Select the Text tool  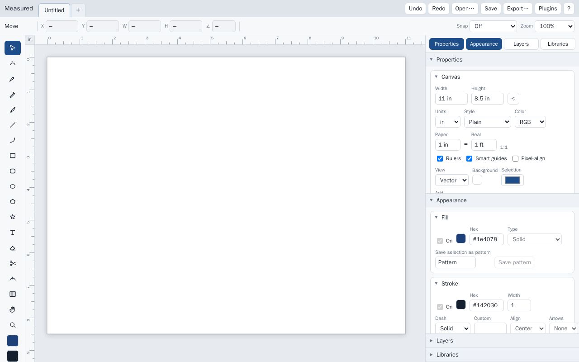(13, 233)
